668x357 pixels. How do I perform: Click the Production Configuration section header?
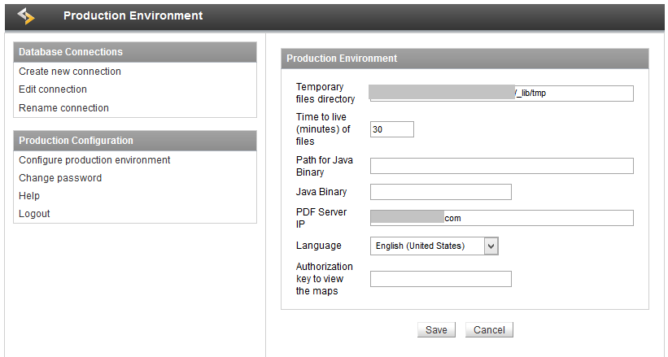(x=135, y=141)
